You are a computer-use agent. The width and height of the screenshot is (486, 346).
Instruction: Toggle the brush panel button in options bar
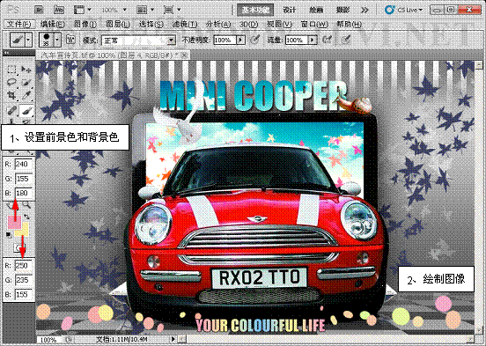(71, 40)
